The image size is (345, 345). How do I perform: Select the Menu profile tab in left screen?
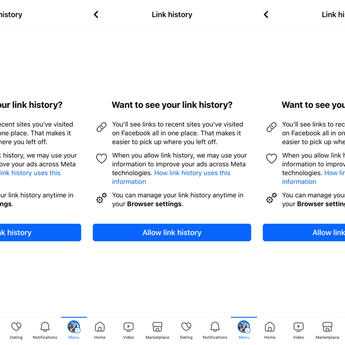[74, 330]
